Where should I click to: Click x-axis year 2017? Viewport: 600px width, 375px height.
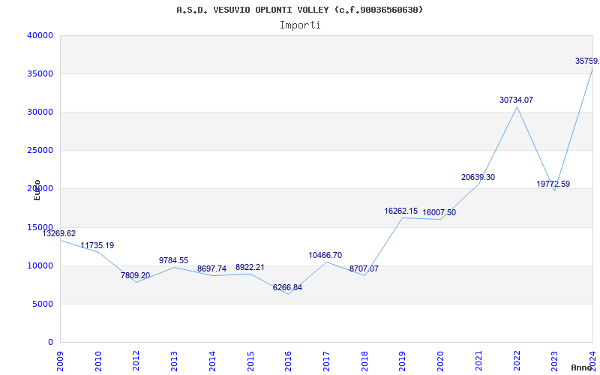pyautogui.click(x=326, y=361)
